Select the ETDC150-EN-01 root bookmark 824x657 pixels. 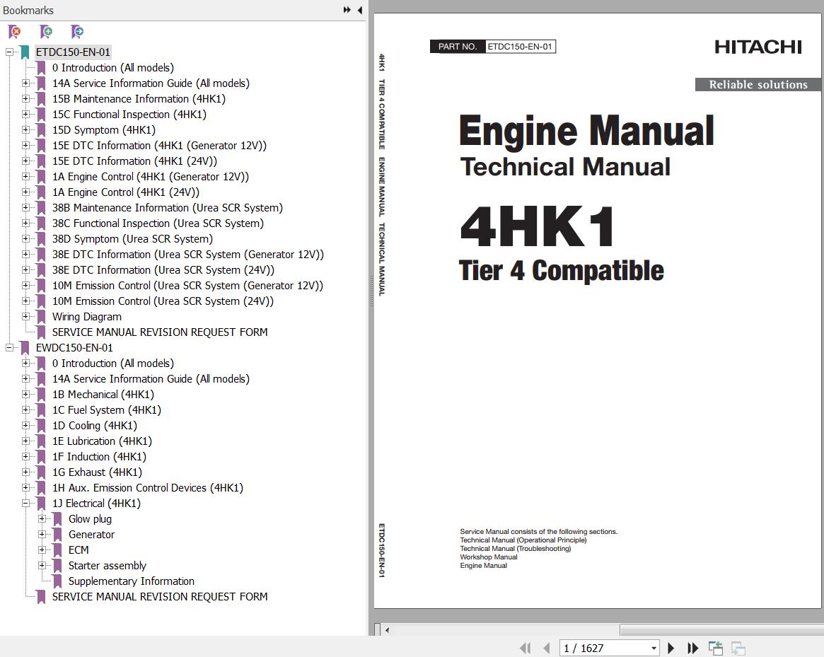pyautogui.click(x=73, y=52)
